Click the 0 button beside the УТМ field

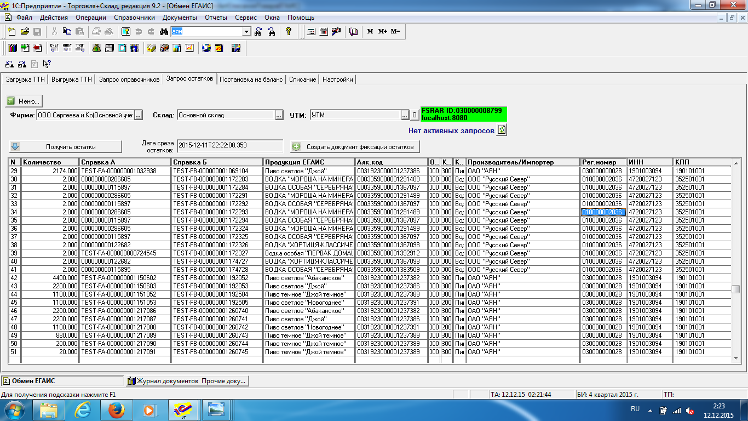click(x=415, y=115)
